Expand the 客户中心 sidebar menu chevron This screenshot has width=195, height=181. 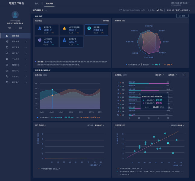26,53
